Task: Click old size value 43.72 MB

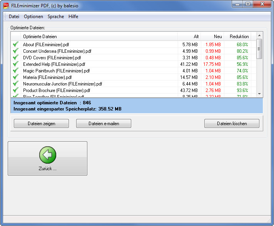Action: pyautogui.click(x=189, y=90)
